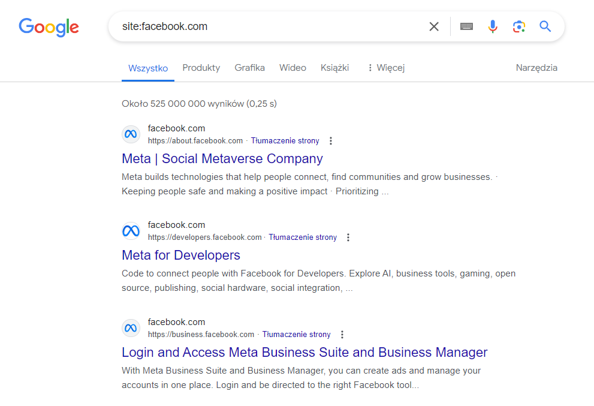Click the https://business.facebook.com URL
This screenshot has width=594, height=406.
tap(201, 335)
